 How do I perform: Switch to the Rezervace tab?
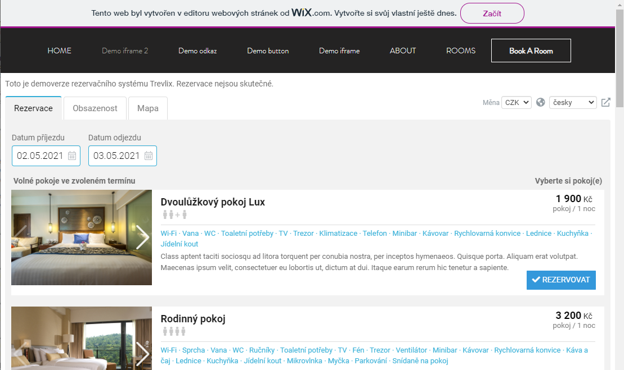pos(33,108)
